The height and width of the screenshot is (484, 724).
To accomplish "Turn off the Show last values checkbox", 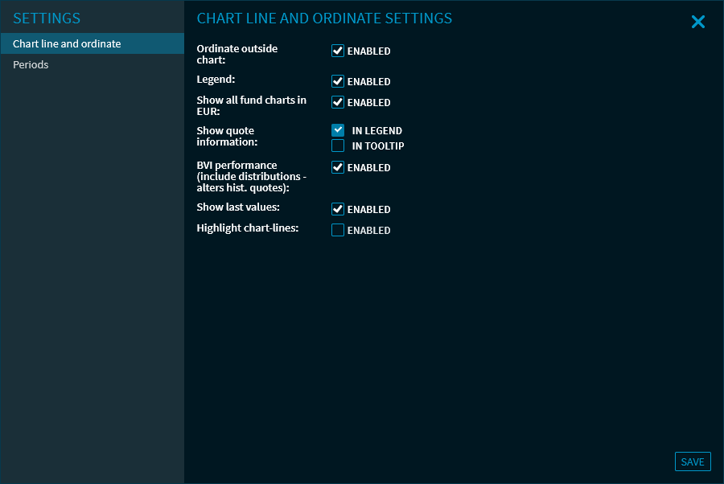I will click(x=338, y=209).
